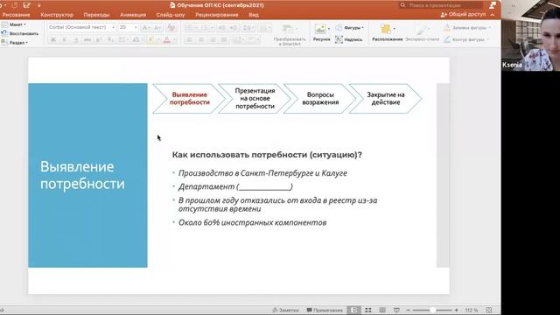
Task: Open the Слайд-шоу tab
Action: click(171, 15)
